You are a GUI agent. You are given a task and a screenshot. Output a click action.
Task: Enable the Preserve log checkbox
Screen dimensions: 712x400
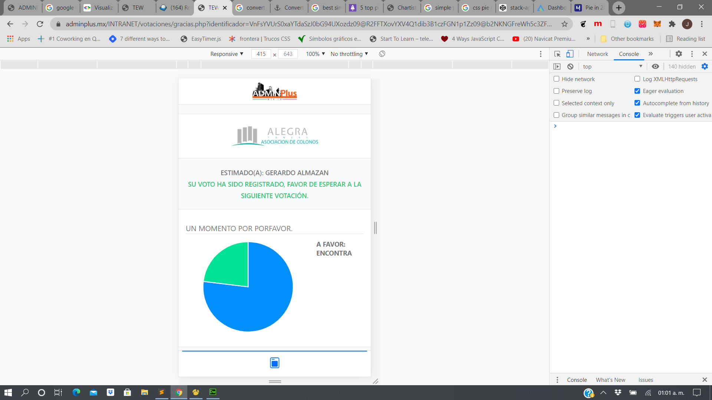tap(556, 91)
